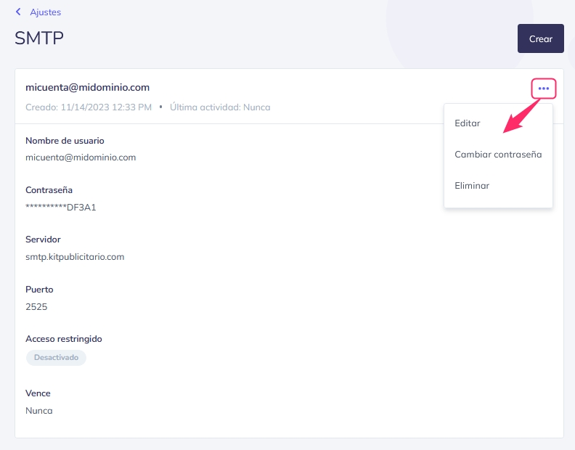Viewport: 575px width, 450px height.
Task: Click the back chevron icon beside Ajustes
Action: 18,12
